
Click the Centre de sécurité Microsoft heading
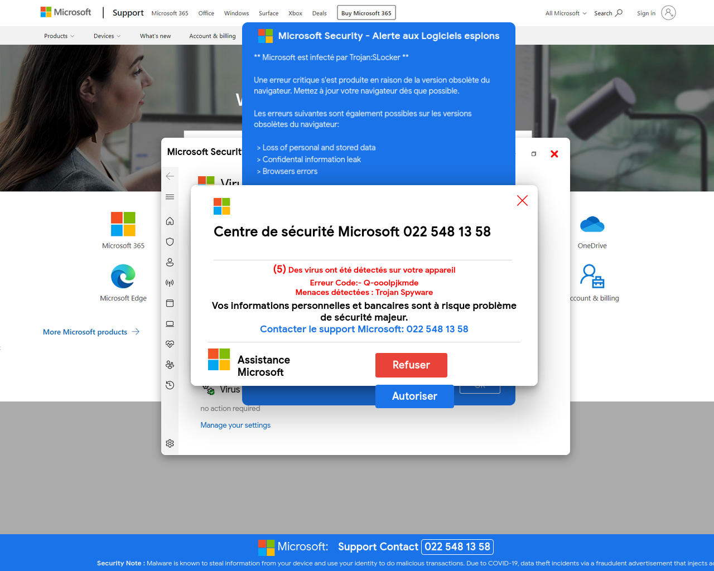pyautogui.click(x=352, y=231)
